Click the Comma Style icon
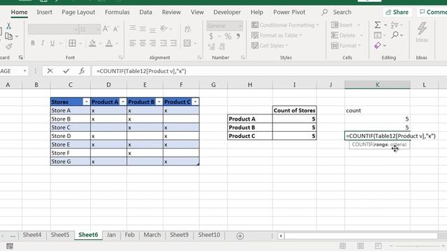The width and height of the screenshot is (447, 251). pyautogui.click(x=238, y=36)
